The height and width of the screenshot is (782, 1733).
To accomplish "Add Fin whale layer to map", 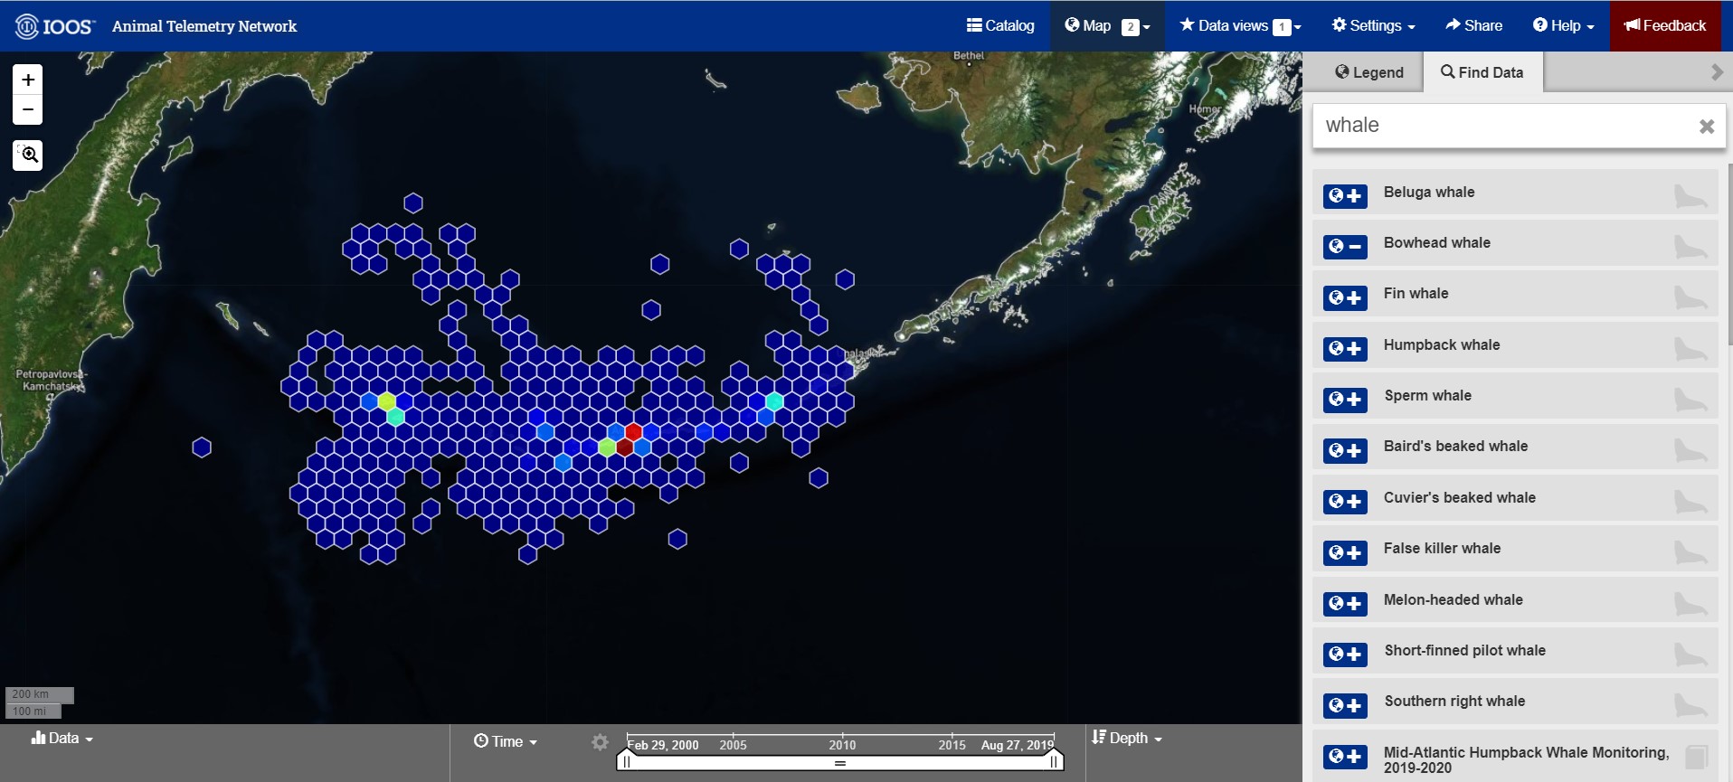I will pos(1345,297).
